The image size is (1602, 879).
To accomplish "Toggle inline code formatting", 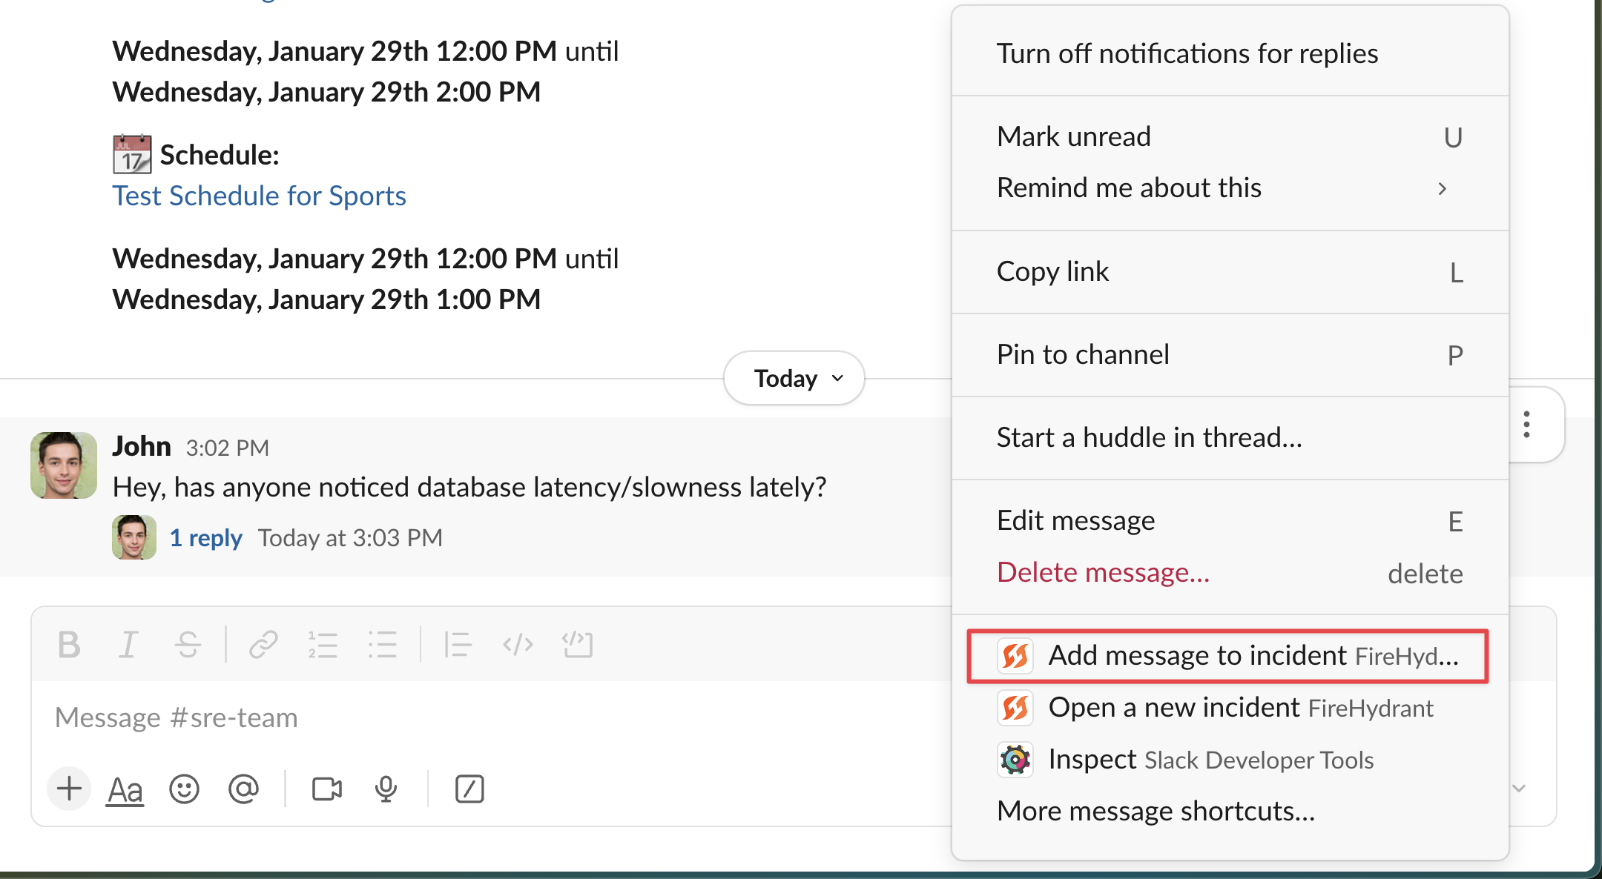I will [518, 644].
